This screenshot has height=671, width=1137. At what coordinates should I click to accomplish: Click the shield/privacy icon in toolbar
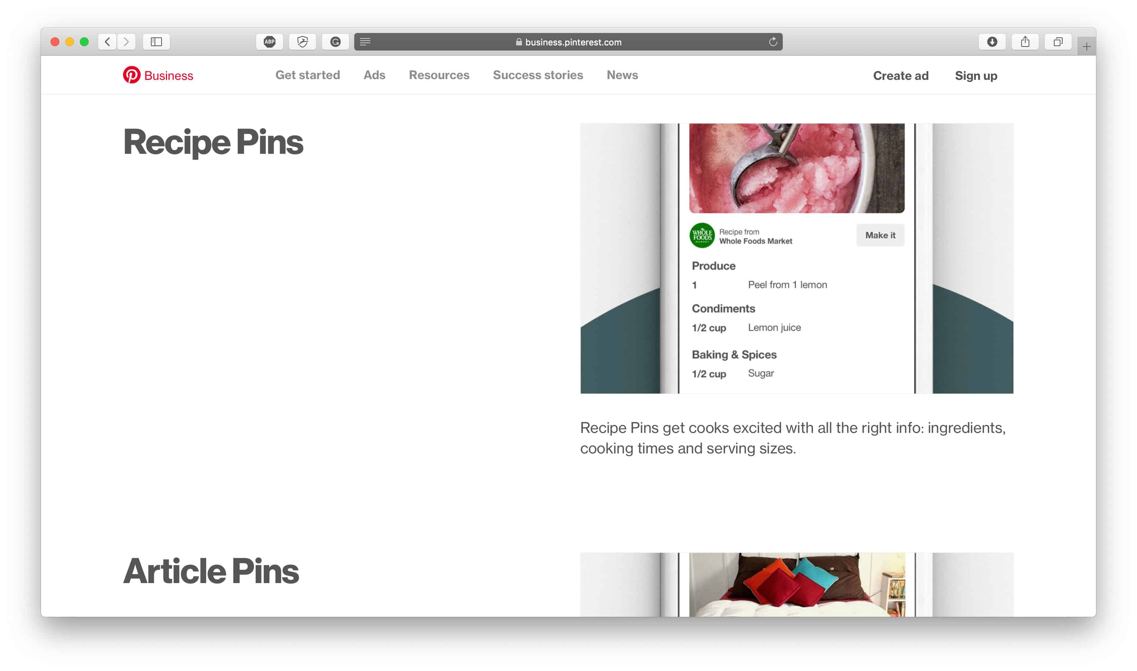(303, 41)
